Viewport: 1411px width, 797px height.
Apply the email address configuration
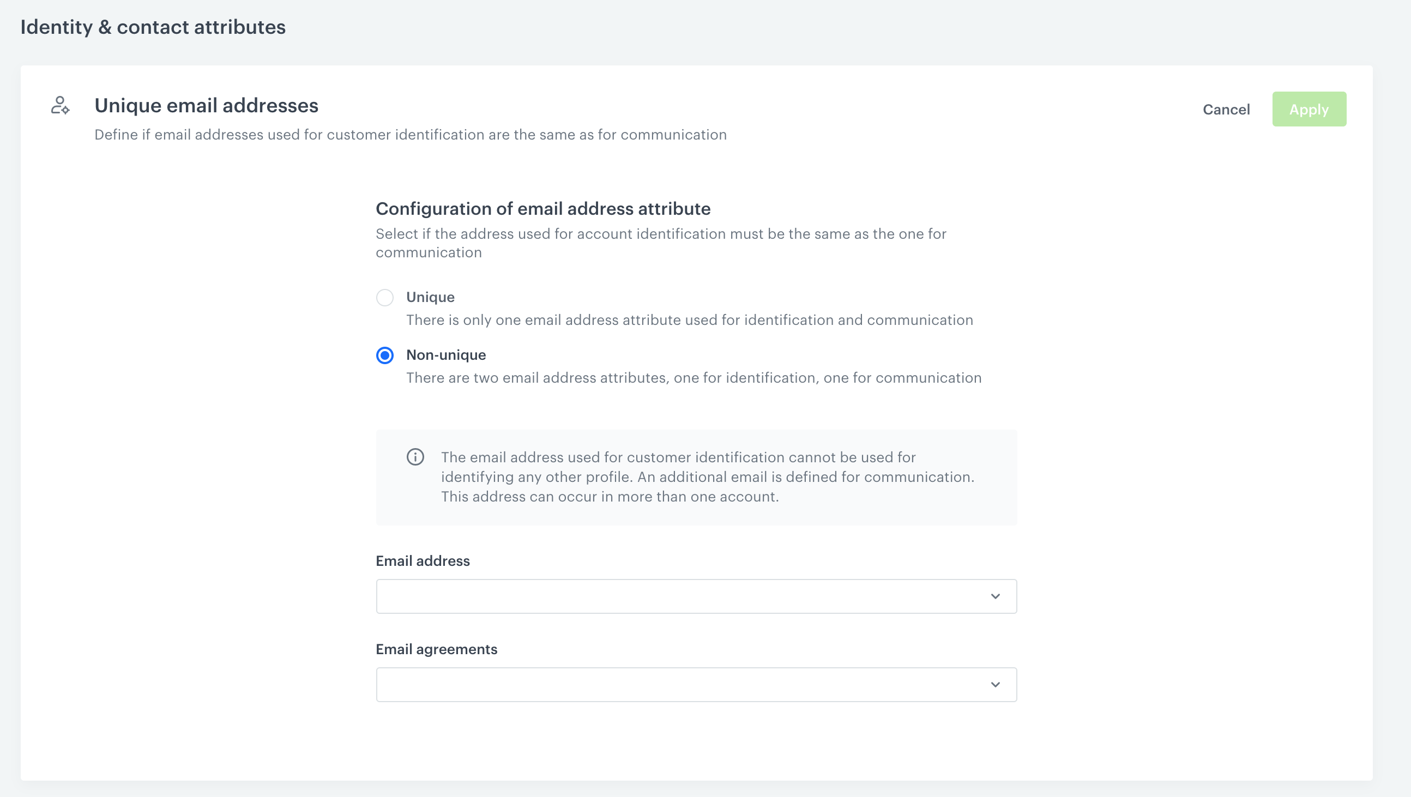coord(1309,109)
